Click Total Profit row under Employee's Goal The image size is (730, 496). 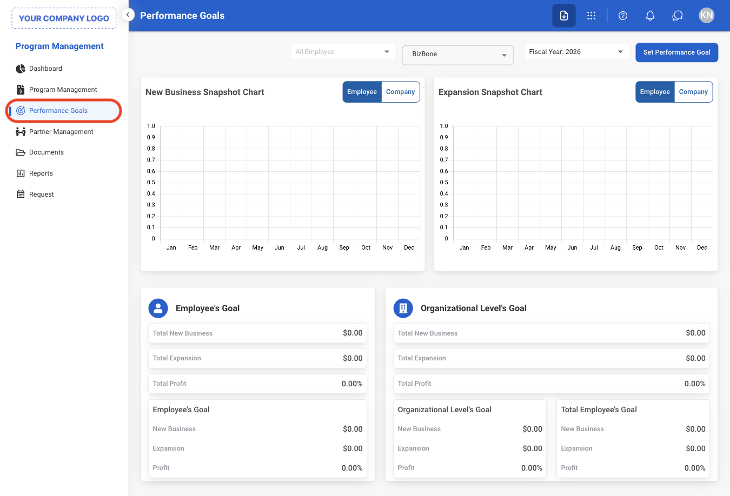click(258, 384)
